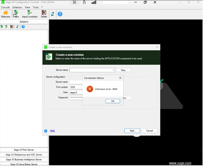Click OK in Connection failure dialog
The height and width of the screenshot is (166, 203).
point(113,101)
